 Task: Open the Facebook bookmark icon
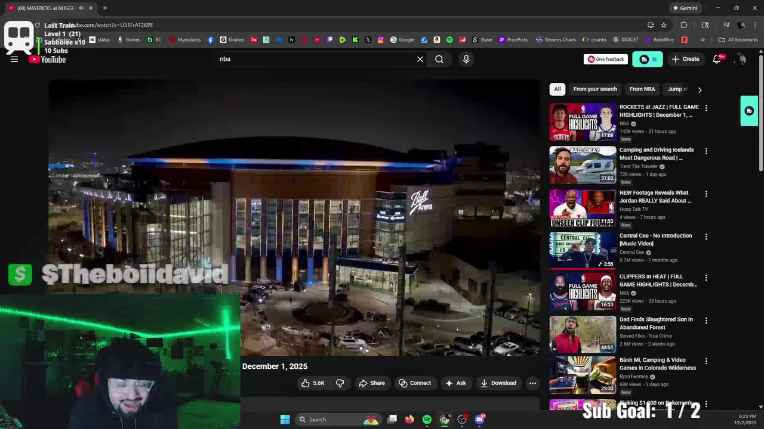(211, 40)
